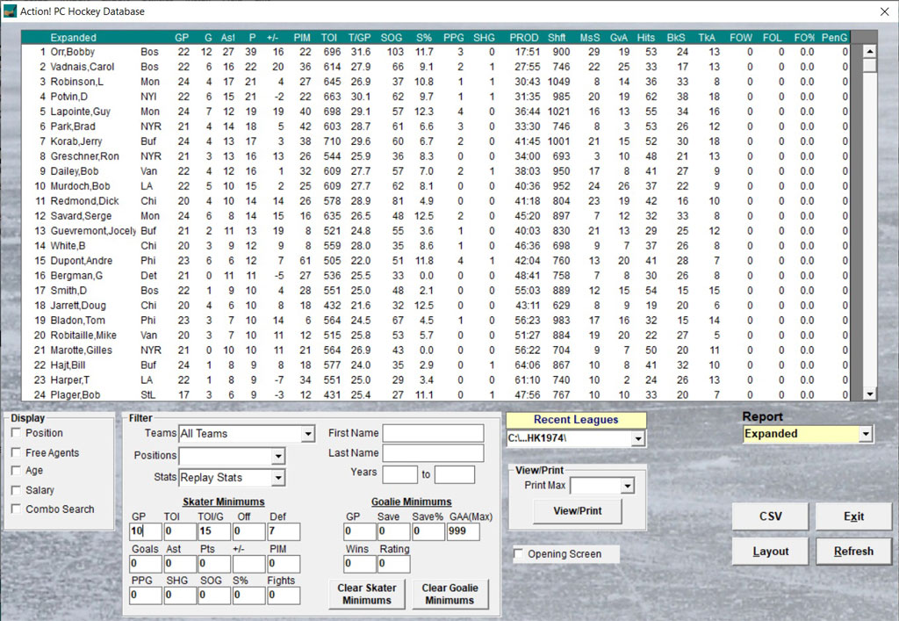The height and width of the screenshot is (621, 899).
Task: Click the scroll-down arrow of the stats table
Action: [869, 394]
